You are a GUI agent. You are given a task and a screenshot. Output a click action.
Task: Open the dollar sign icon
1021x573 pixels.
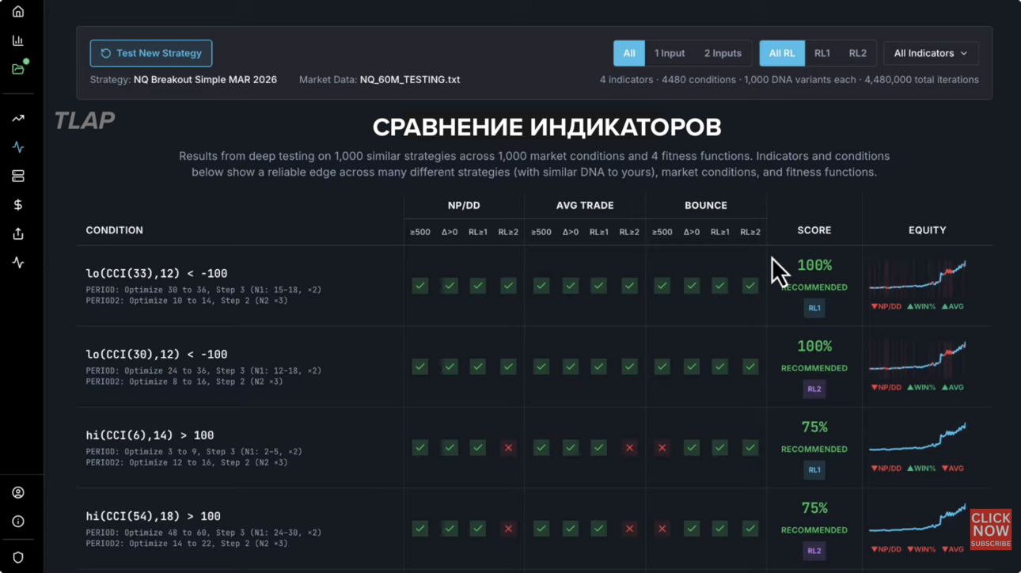point(18,205)
